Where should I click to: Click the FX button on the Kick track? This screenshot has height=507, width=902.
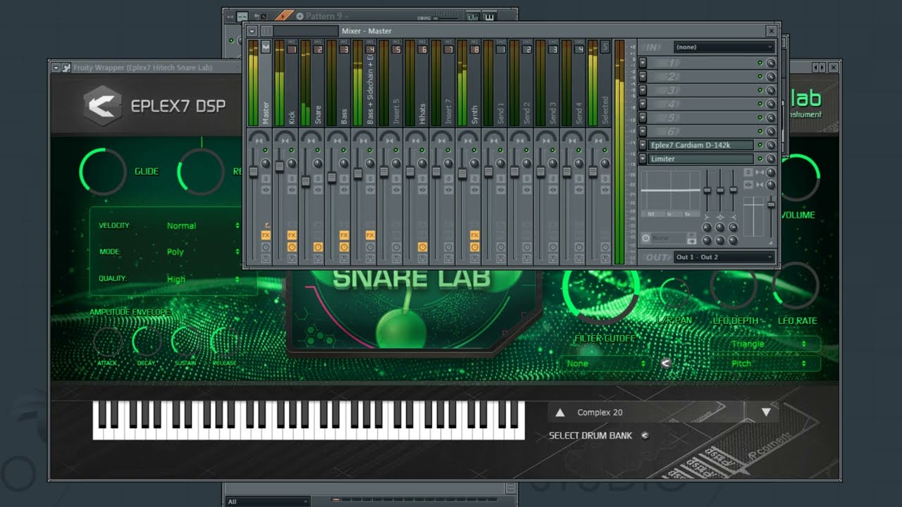[x=292, y=235]
